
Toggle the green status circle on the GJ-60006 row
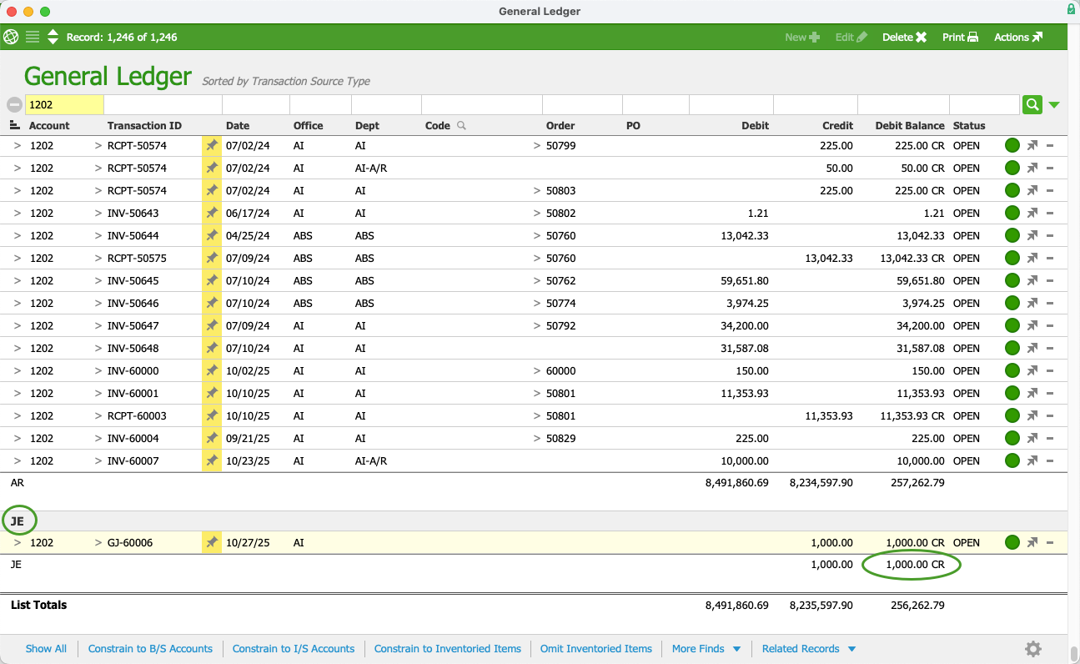pyautogui.click(x=1012, y=542)
